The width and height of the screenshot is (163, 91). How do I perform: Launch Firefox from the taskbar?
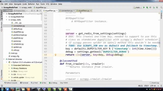coord(13,89)
